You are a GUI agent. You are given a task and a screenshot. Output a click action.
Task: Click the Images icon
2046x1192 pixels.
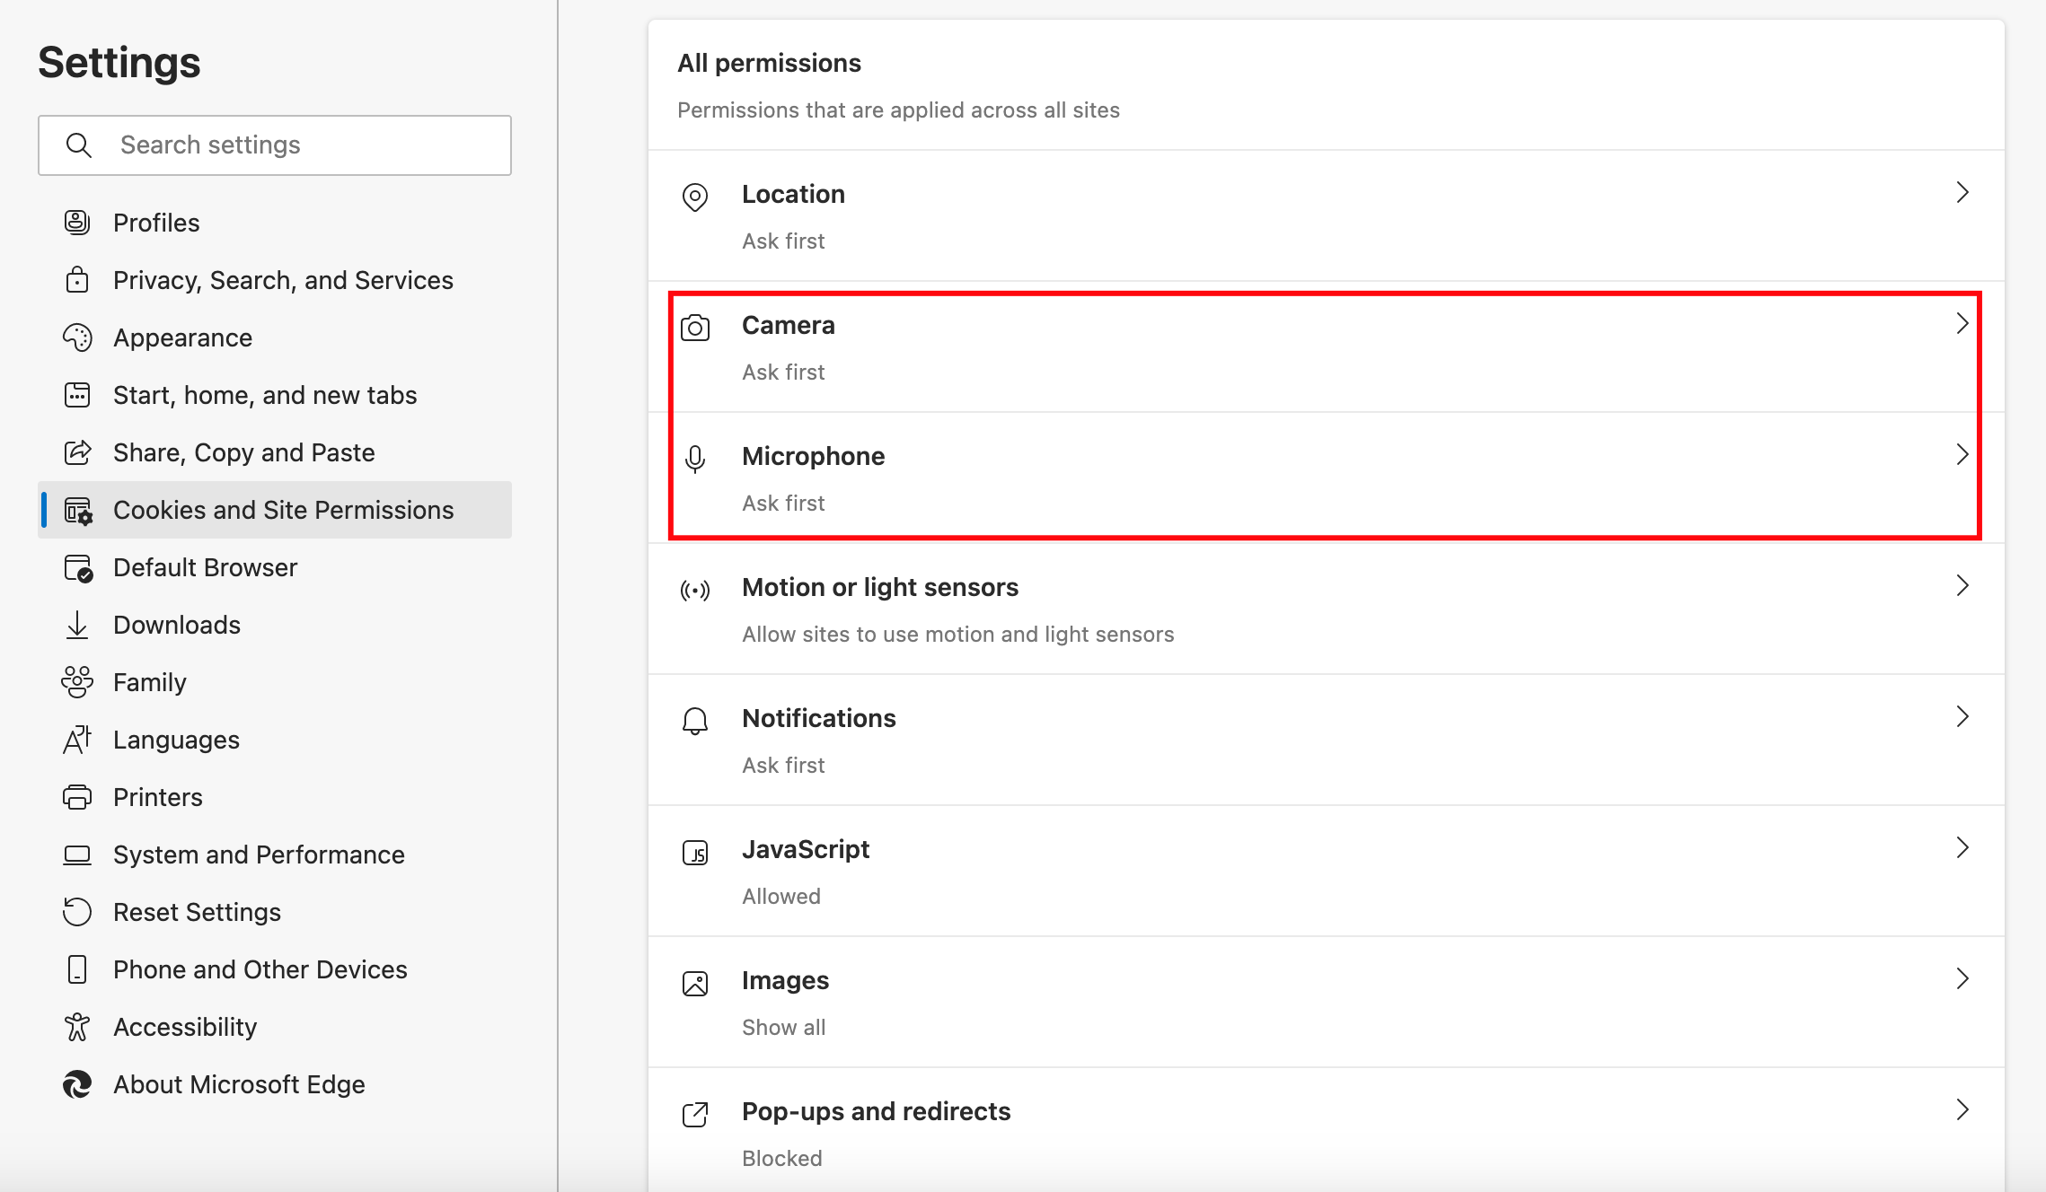tap(695, 985)
